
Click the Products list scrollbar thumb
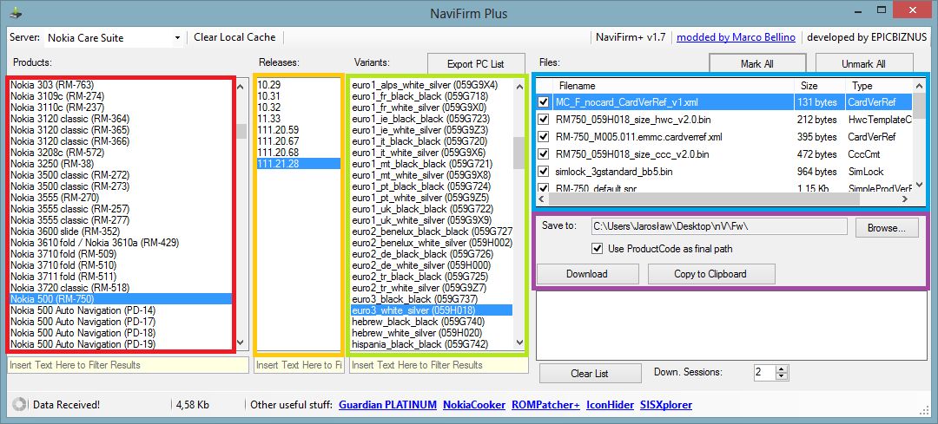click(x=241, y=131)
